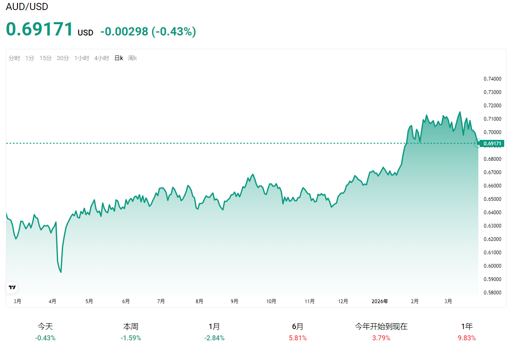Switch chart to 30分 interval
Viewport: 513px width, 347px height.
[63, 58]
